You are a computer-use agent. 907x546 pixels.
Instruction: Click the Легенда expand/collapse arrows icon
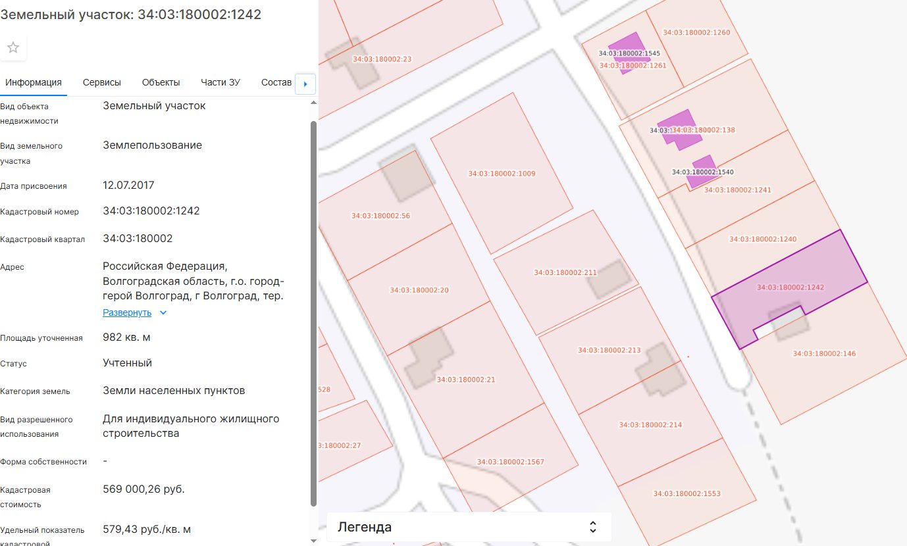(592, 527)
